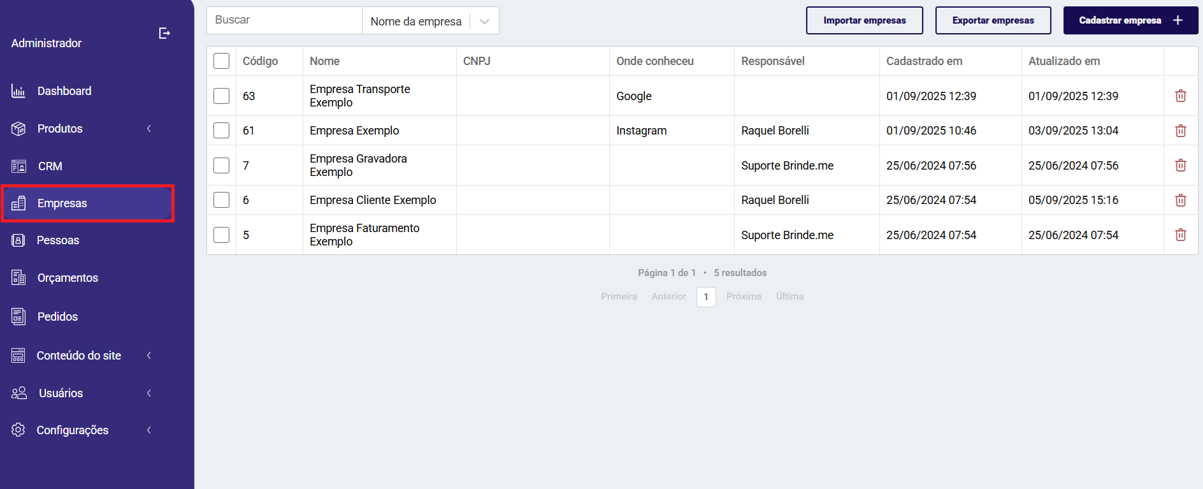Open the Nome da empresa filter dropdown
The width and height of the screenshot is (1203, 489).
pyautogui.click(x=431, y=21)
